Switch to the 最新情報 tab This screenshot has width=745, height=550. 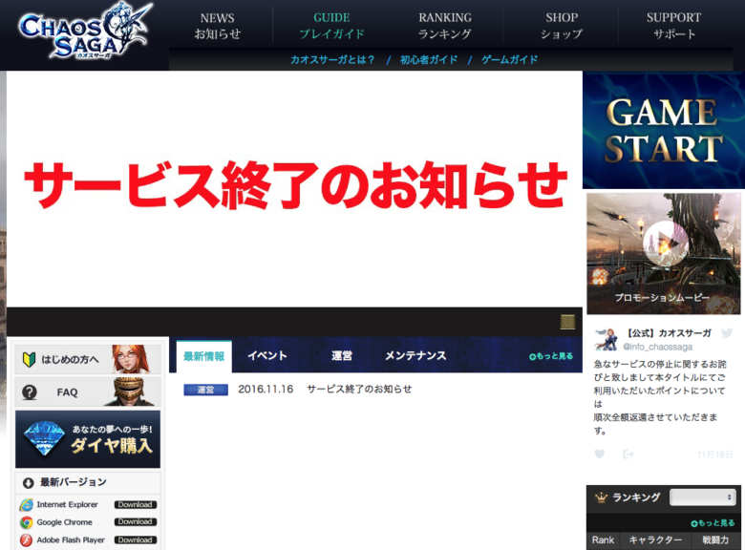pyautogui.click(x=203, y=356)
